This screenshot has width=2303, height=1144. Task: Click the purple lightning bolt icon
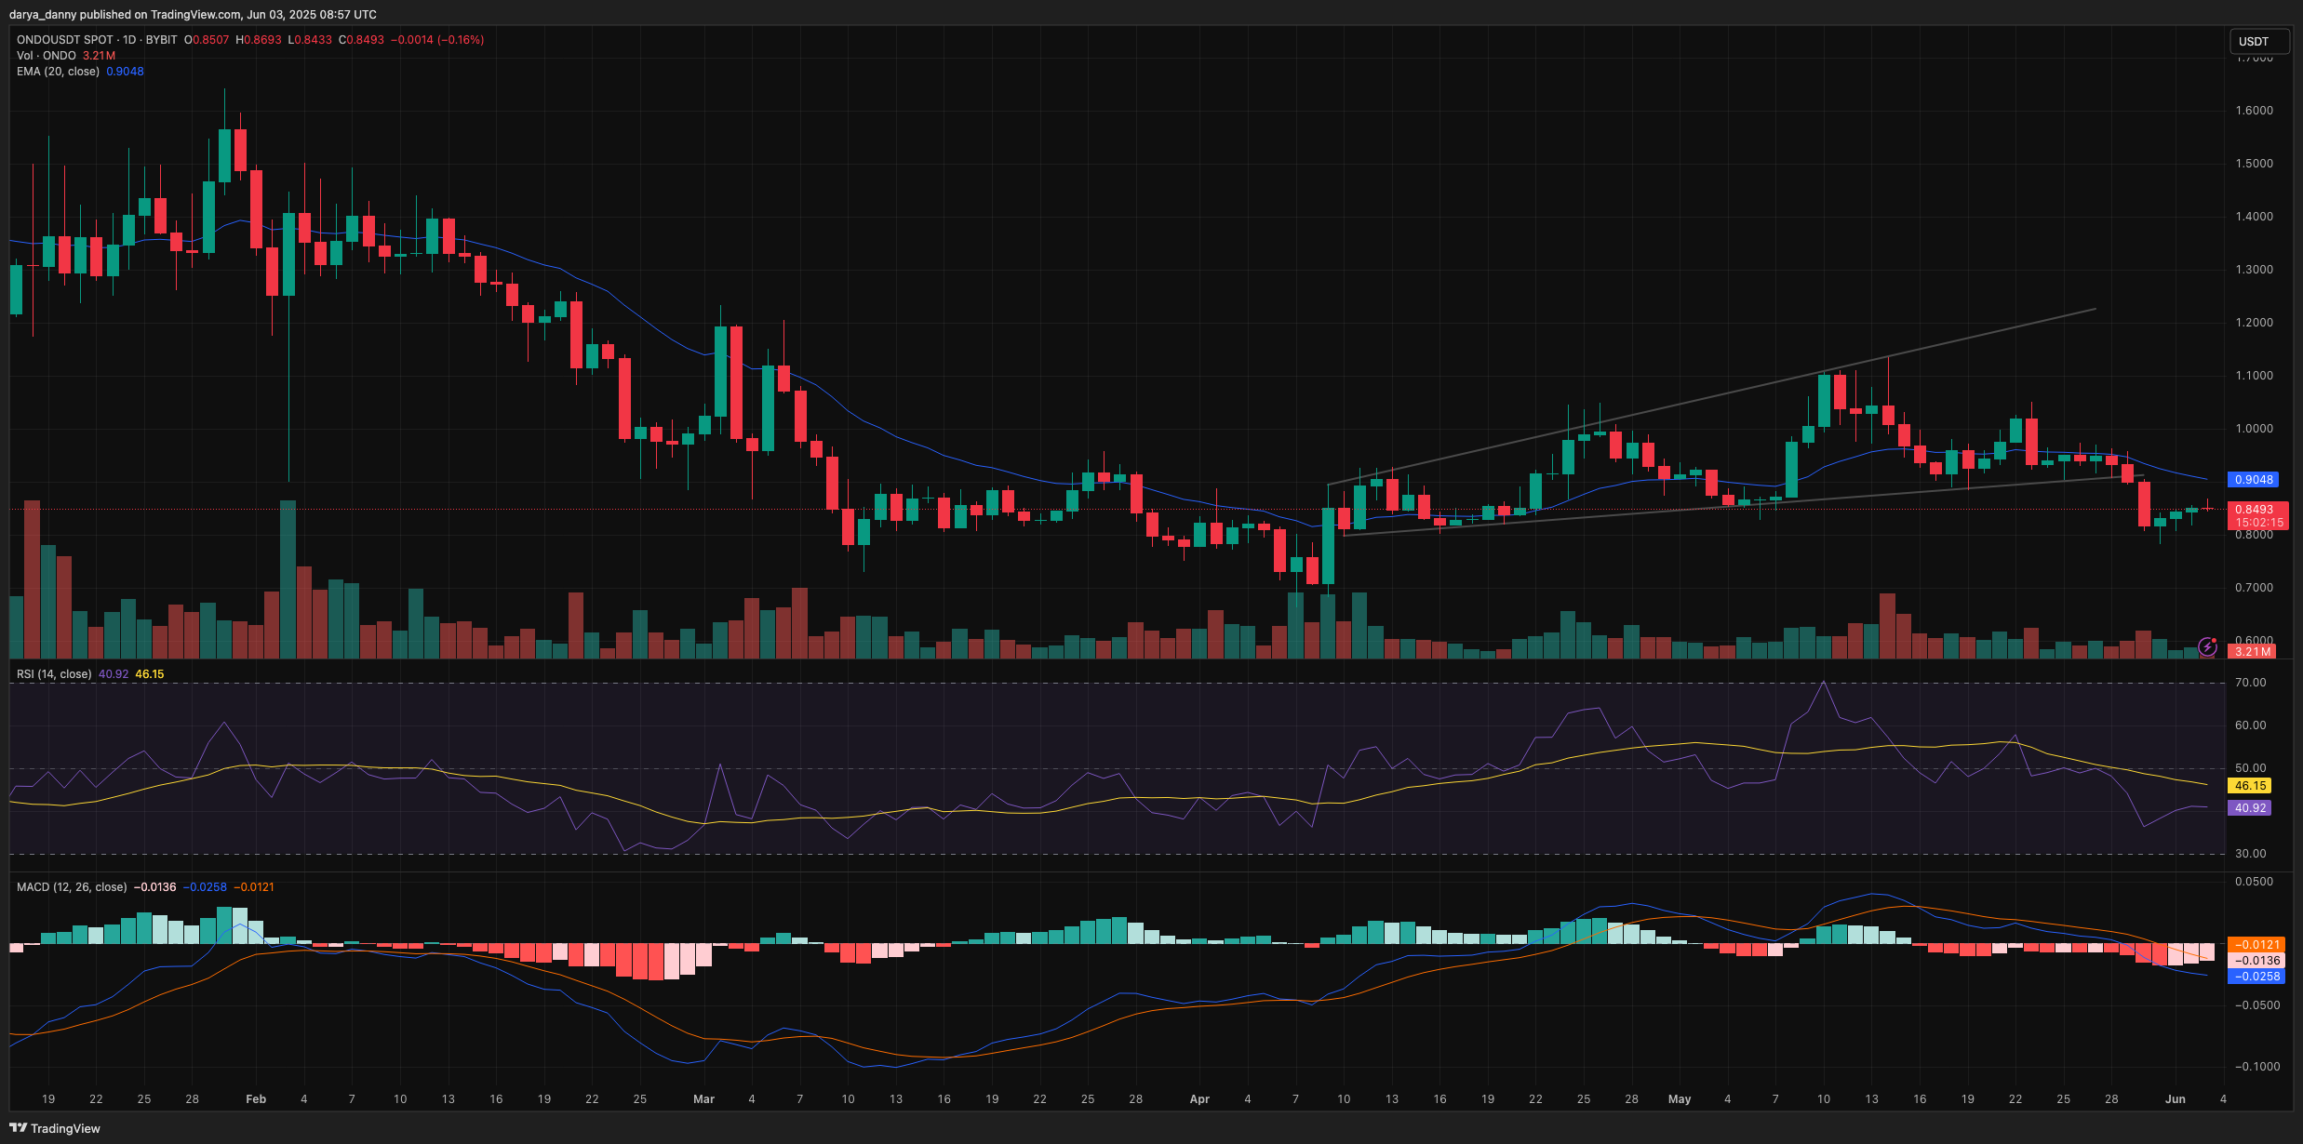point(2206,646)
